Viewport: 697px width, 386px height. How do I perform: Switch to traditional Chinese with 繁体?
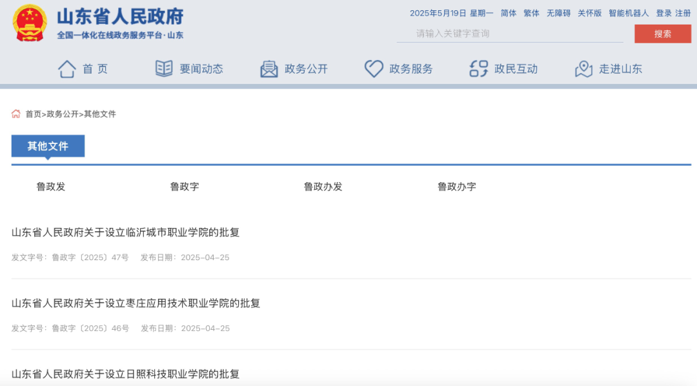pos(530,12)
